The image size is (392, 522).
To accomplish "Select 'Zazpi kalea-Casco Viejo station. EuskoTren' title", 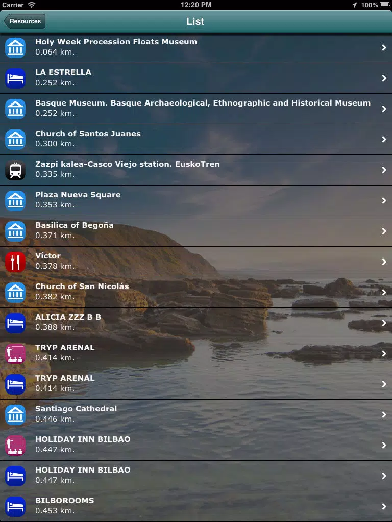I will coord(127,164).
